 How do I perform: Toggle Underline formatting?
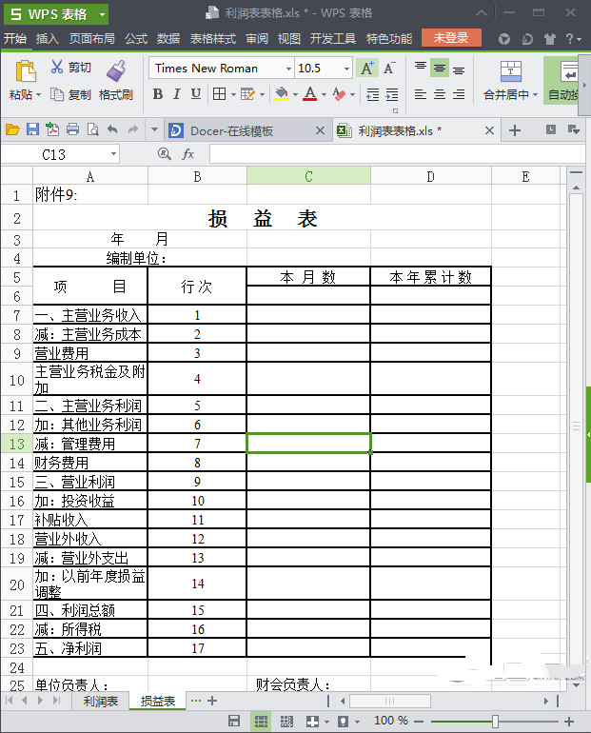tap(196, 94)
